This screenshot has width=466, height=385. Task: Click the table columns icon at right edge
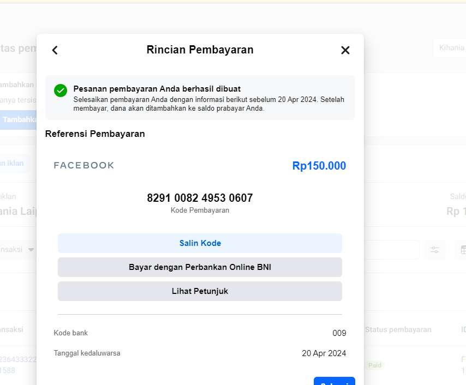pos(462,250)
